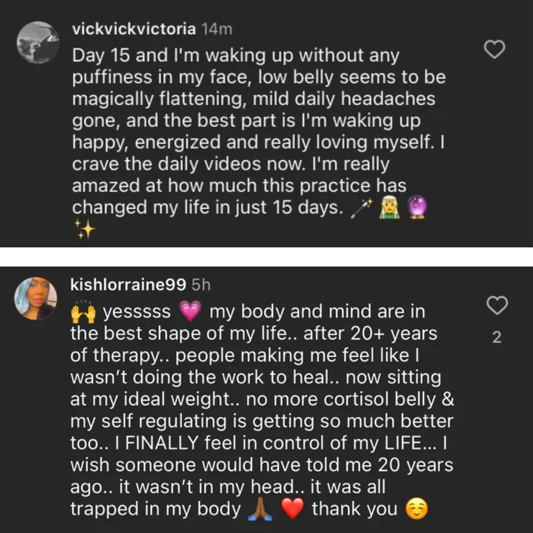Click the yellow sparkles emoji
The width and height of the screenshot is (533, 533).
[x=84, y=229]
